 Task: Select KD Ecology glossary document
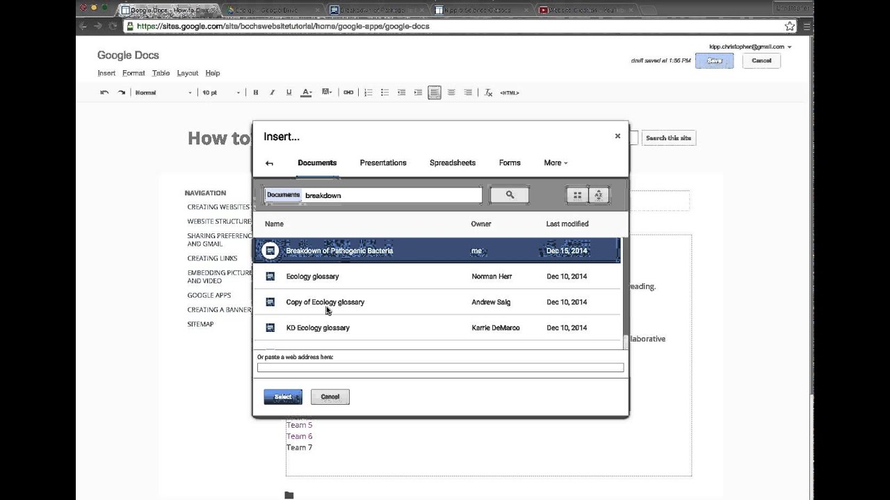[437, 328]
